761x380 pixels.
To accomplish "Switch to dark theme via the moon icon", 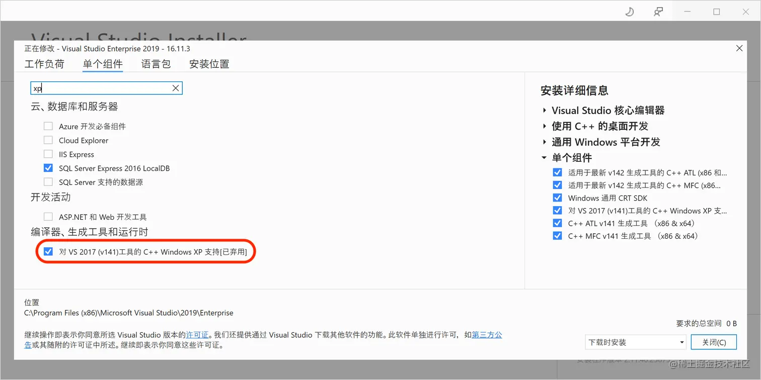I will 630,11.
